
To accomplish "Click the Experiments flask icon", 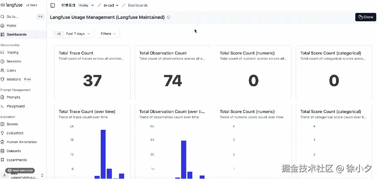I will pyautogui.click(x=2, y=160).
